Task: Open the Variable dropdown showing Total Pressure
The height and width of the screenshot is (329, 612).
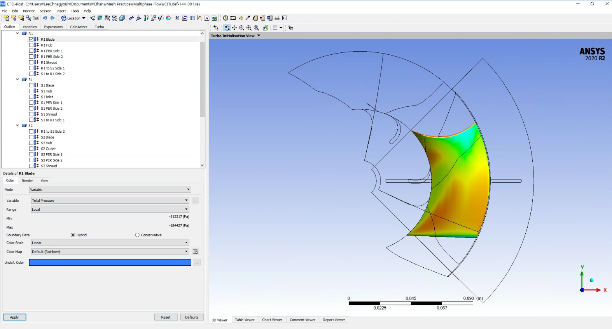Action: pyautogui.click(x=110, y=200)
